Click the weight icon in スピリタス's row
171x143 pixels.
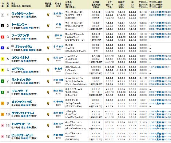pos(48,70)
